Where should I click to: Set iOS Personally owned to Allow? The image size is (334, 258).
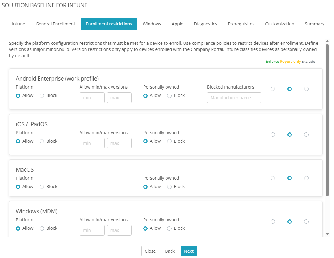pyautogui.click(x=145, y=141)
